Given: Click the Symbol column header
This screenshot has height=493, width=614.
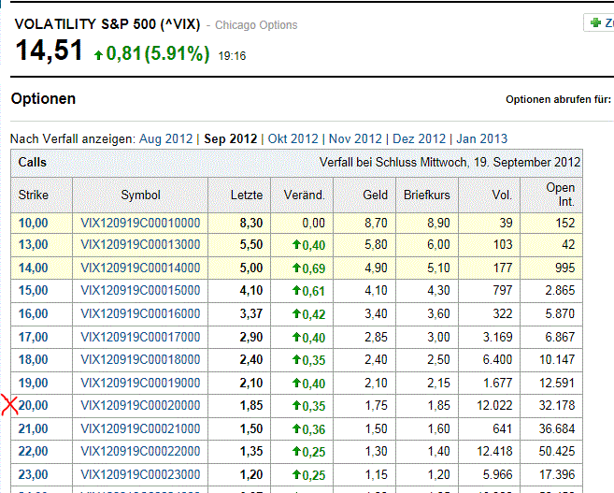Looking at the screenshot, I should tap(140, 195).
